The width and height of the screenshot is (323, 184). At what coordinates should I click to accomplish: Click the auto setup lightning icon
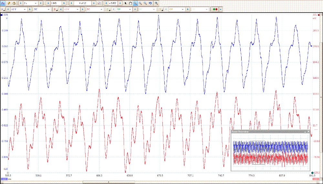coord(9,3)
